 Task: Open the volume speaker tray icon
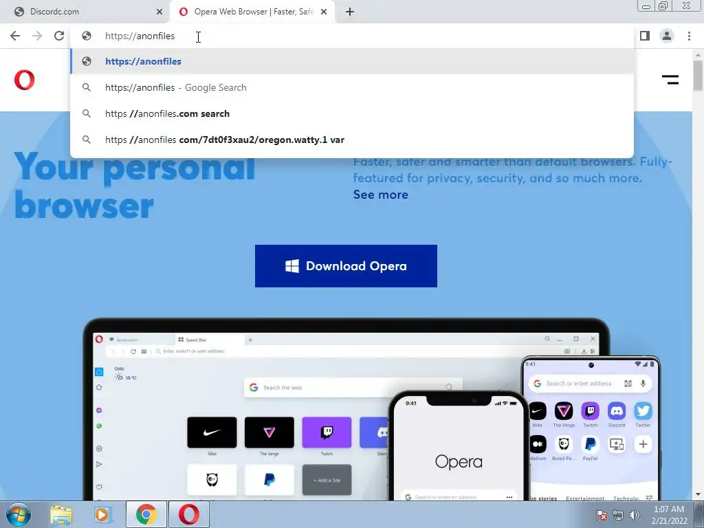click(x=635, y=515)
